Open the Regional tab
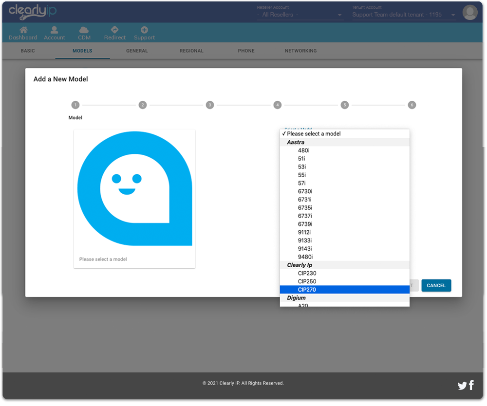 191,51
